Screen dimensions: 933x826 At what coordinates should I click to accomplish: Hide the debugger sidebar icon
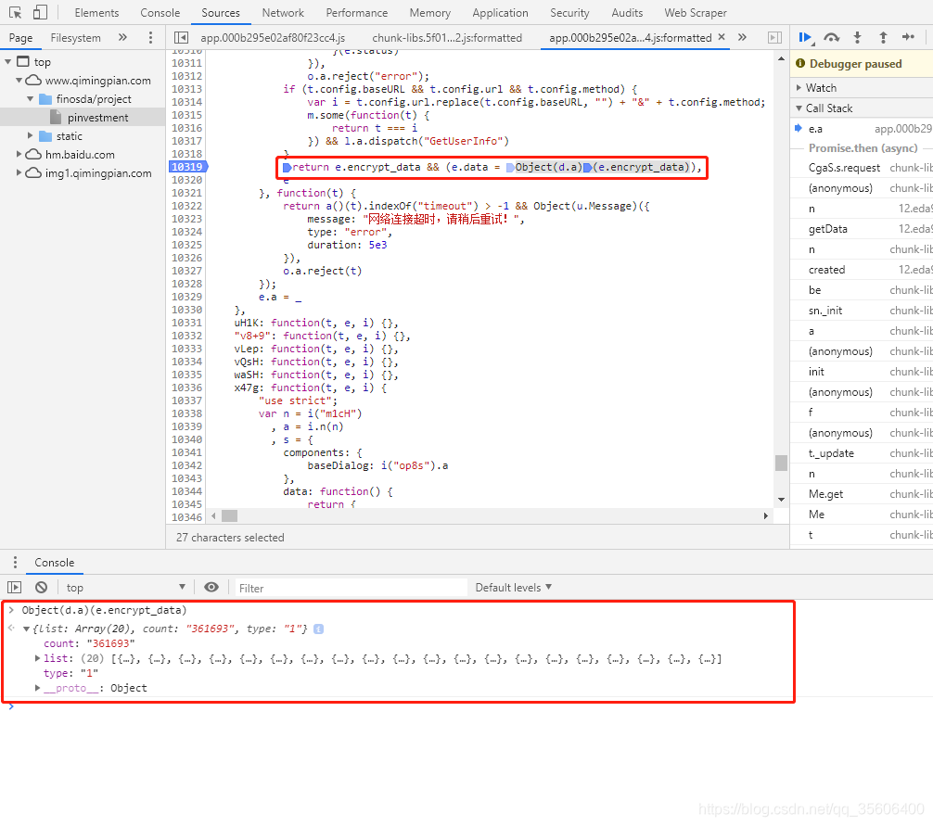(774, 37)
